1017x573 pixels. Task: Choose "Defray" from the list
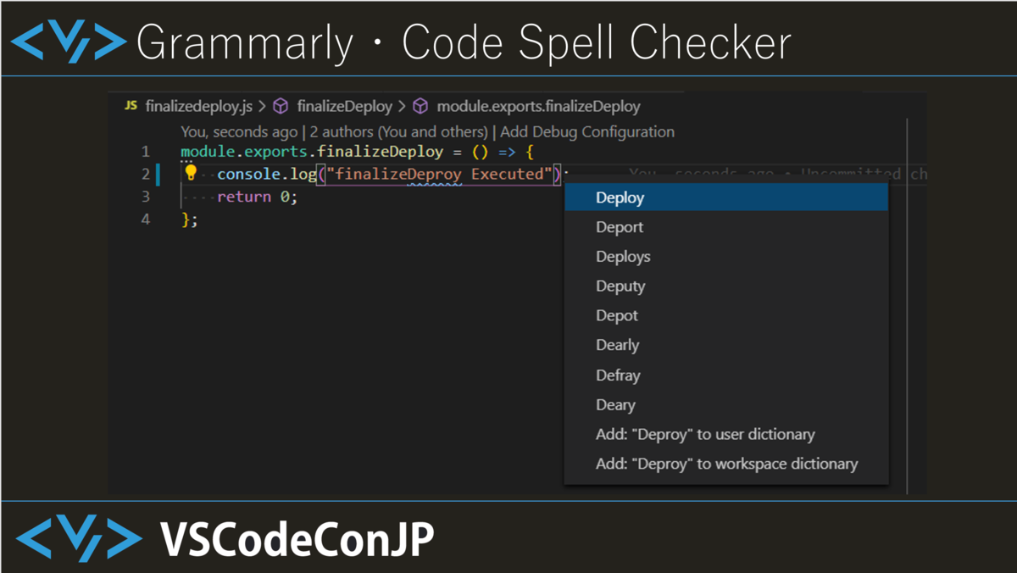[726, 376]
